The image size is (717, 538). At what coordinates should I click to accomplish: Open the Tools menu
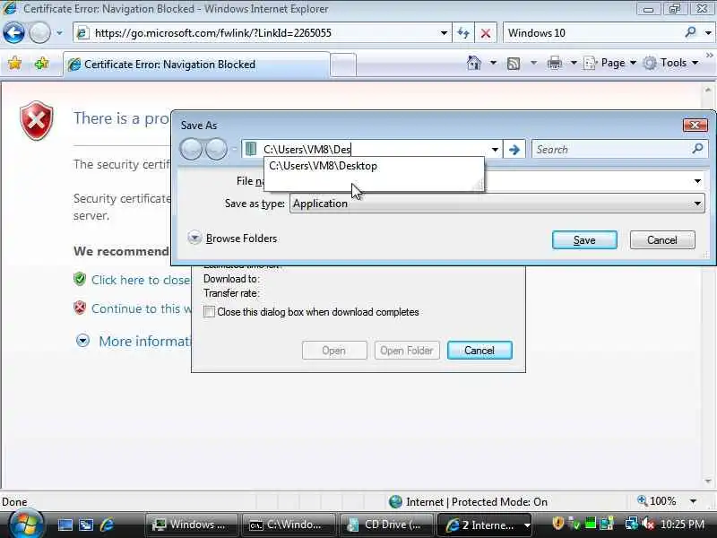tap(670, 63)
